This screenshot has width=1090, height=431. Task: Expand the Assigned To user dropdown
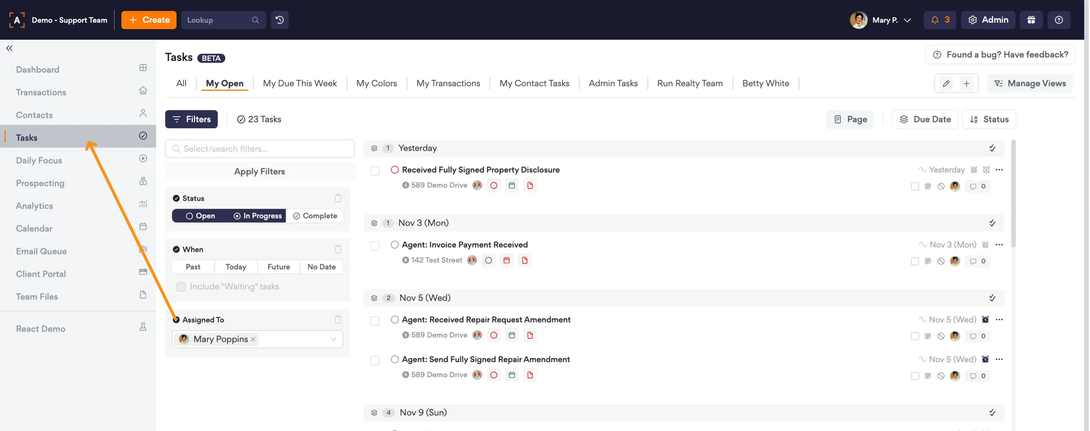point(333,339)
